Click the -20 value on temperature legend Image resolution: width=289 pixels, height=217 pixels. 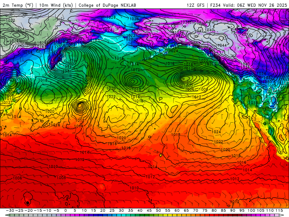tap(29, 210)
